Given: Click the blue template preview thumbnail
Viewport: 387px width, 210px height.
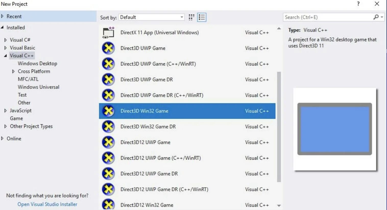Looking at the screenshot, I should pyautogui.click(x=335, y=129).
